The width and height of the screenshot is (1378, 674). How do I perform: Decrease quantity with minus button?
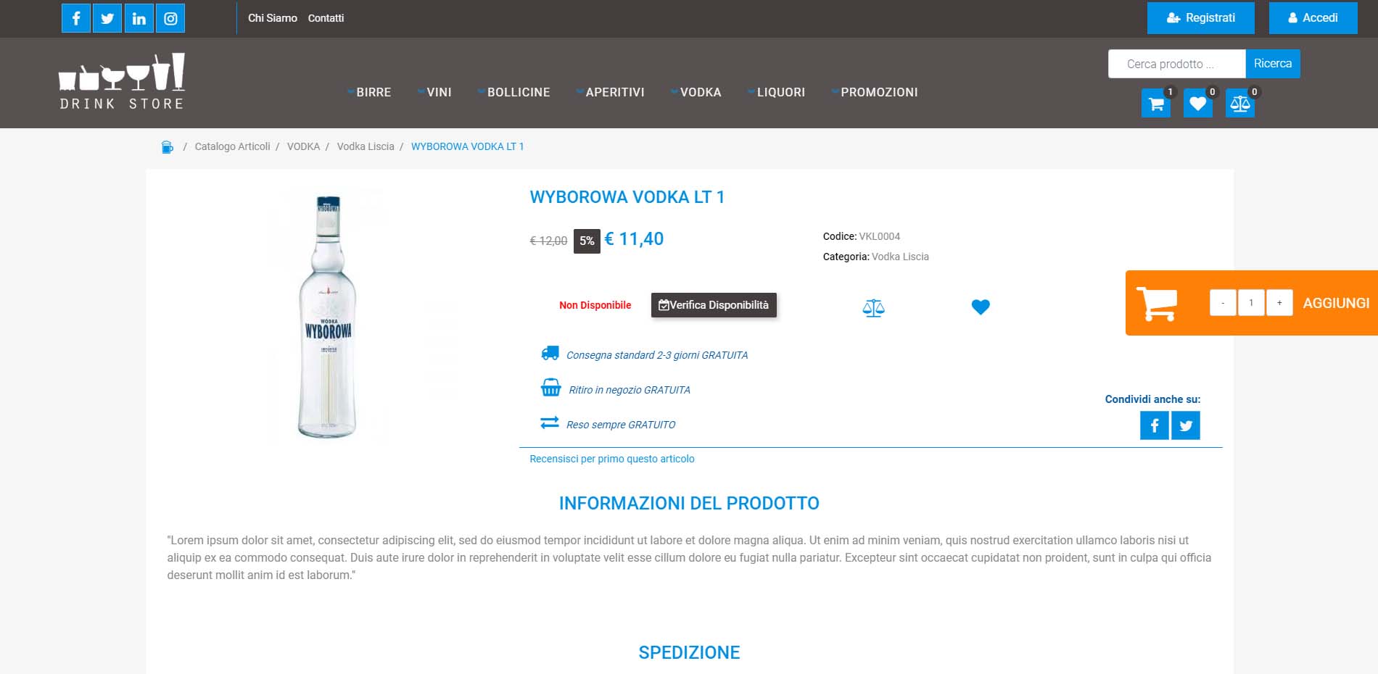coord(1223,303)
